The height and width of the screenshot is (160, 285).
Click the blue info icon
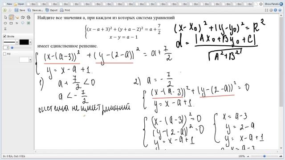(275, 10)
